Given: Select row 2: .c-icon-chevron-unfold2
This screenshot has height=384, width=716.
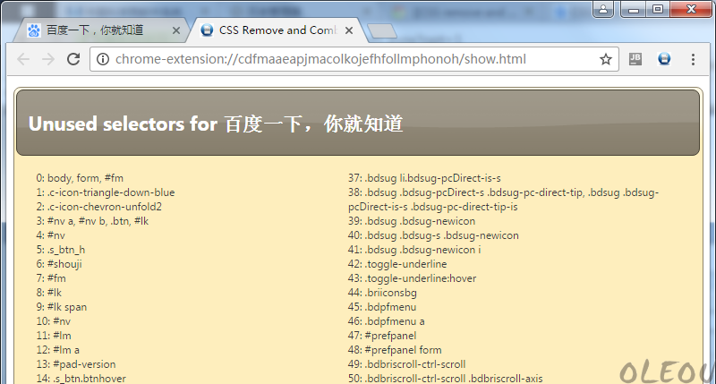Looking at the screenshot, I should click(x=99, y=207).
